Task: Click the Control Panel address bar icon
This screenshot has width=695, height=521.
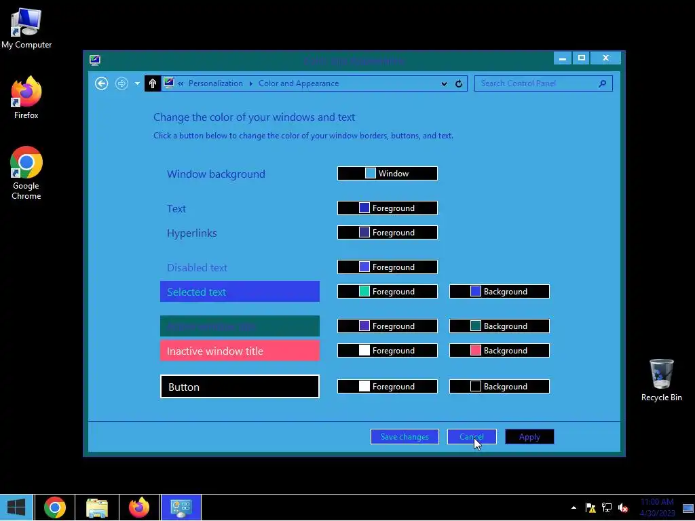Action: [168, 83]
